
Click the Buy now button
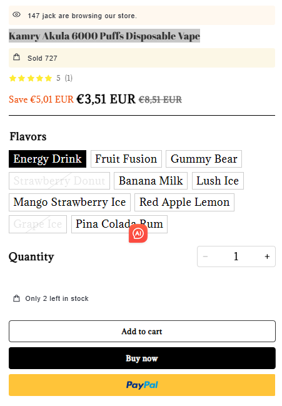(142, 358)
